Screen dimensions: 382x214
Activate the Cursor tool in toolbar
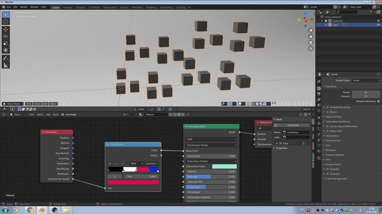click(5, 21)
